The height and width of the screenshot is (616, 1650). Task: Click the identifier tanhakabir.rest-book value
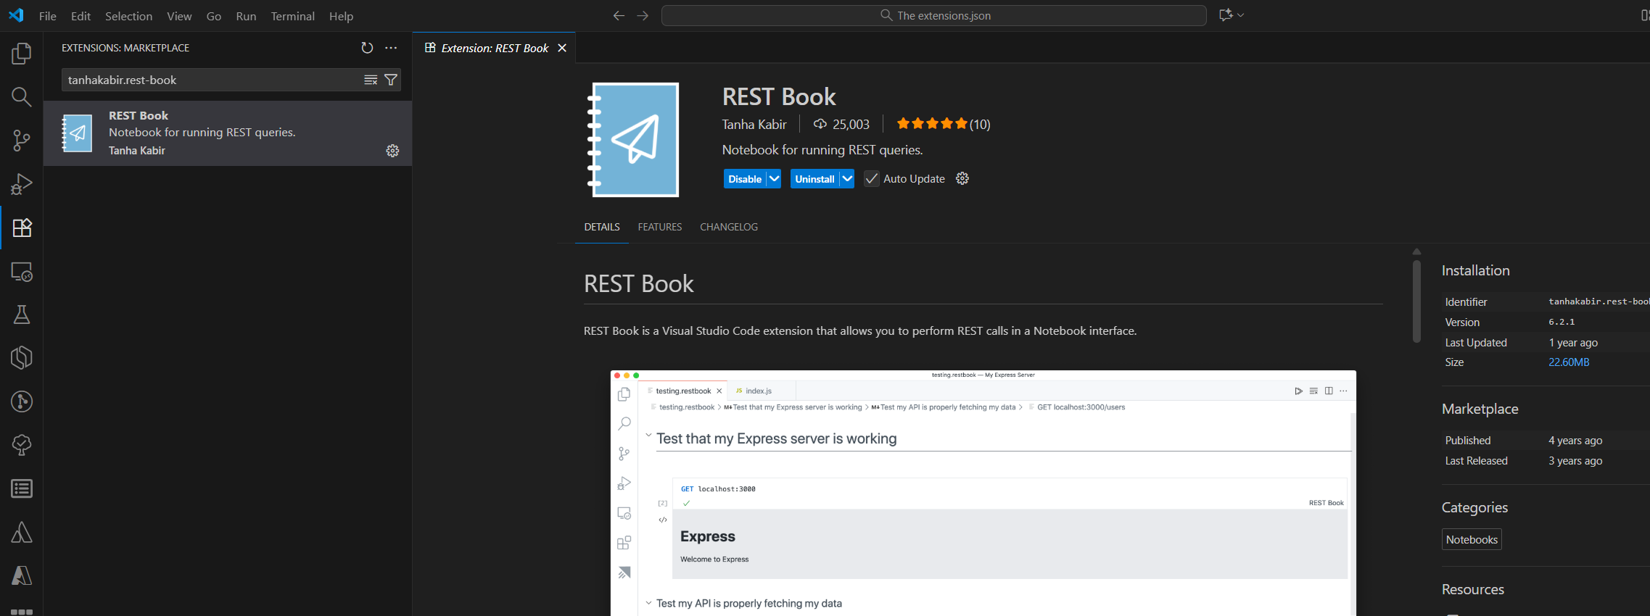click(x=1599, y=301)
